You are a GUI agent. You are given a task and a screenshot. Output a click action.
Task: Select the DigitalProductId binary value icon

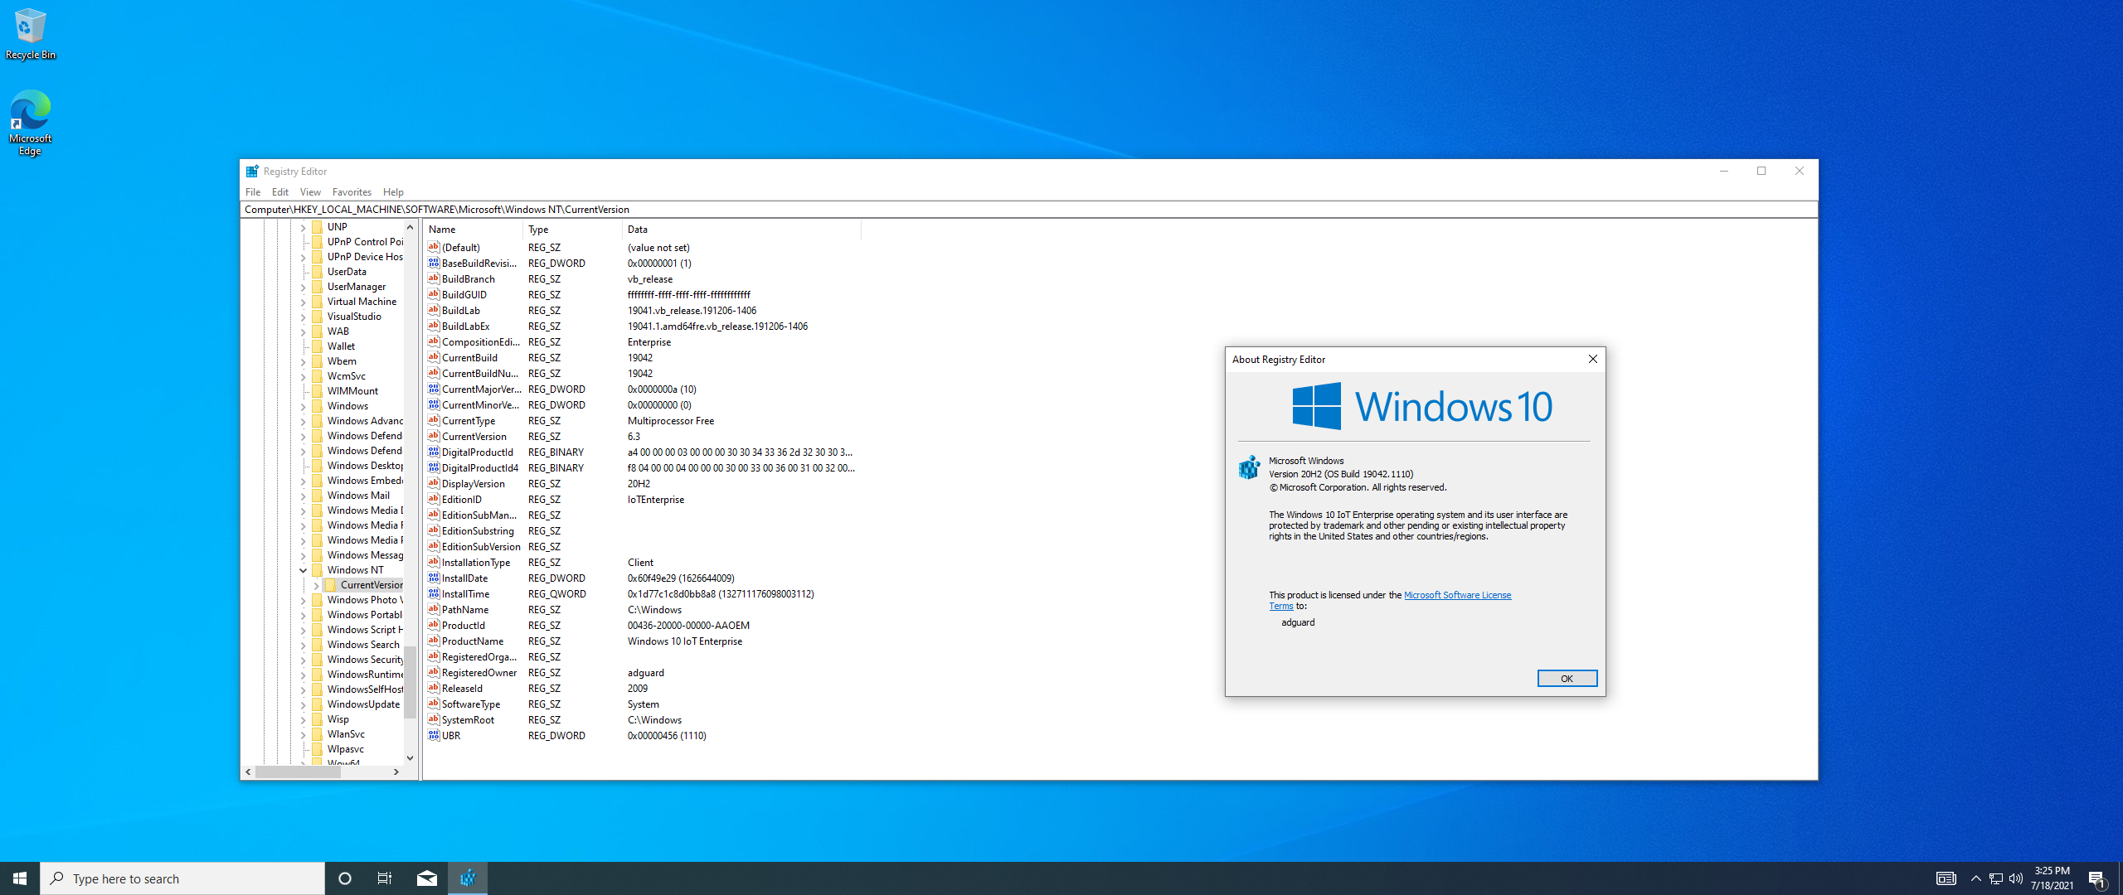coord(434,452)
